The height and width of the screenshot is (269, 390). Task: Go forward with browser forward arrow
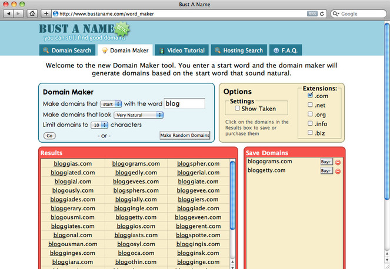tap(18, 14)
